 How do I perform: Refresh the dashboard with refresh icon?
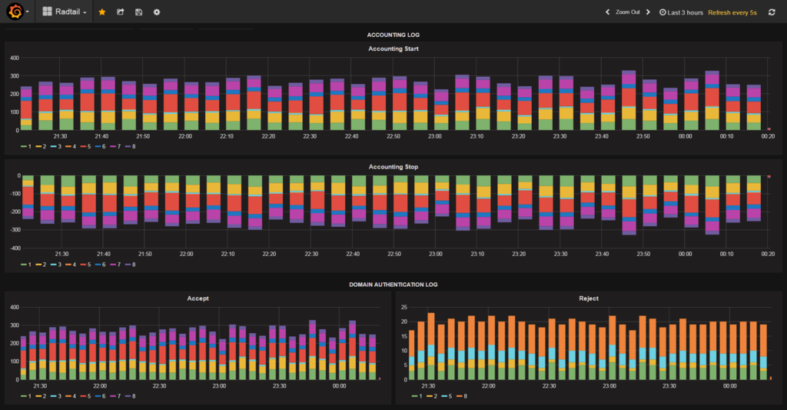point(772,12)
